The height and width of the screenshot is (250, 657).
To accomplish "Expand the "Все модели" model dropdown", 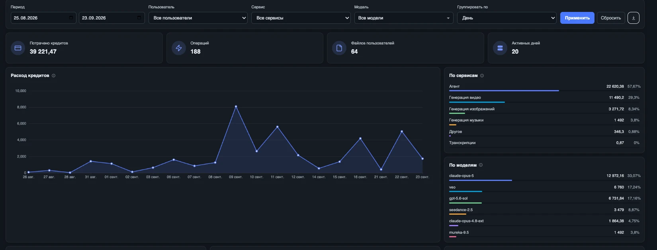I will click(x=404, y=18).
